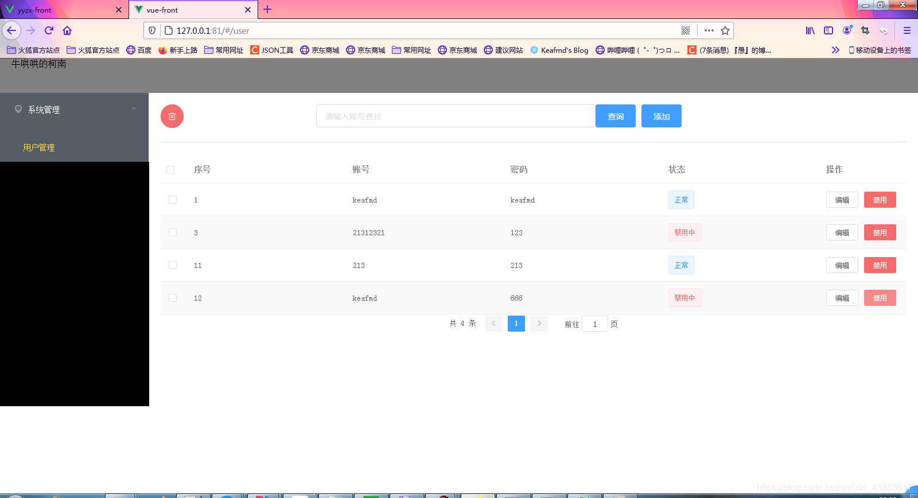Focus the 请输入账号查找 search input

pyautogui.click(x=456, y=116)
